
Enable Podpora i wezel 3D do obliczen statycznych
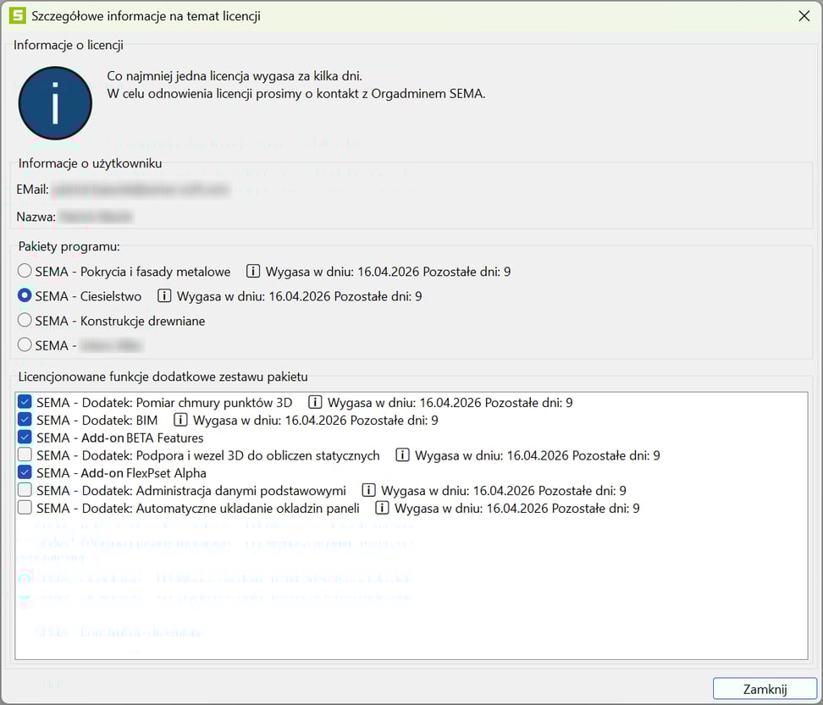(x=25, y=455)
